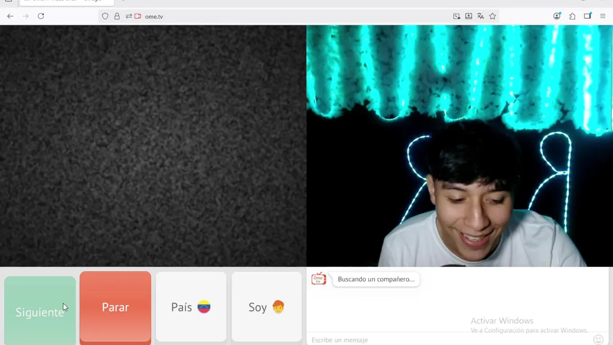This screenshot has width=613, height=345.
Task: Click the Soy avatar face icon
Action: pyautogui.click(x=278, y=307)
